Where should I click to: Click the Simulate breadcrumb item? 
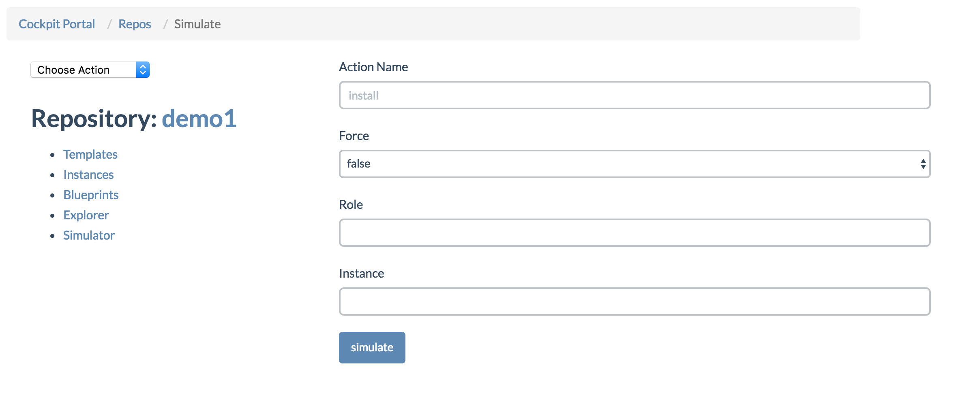coord(197,24)
